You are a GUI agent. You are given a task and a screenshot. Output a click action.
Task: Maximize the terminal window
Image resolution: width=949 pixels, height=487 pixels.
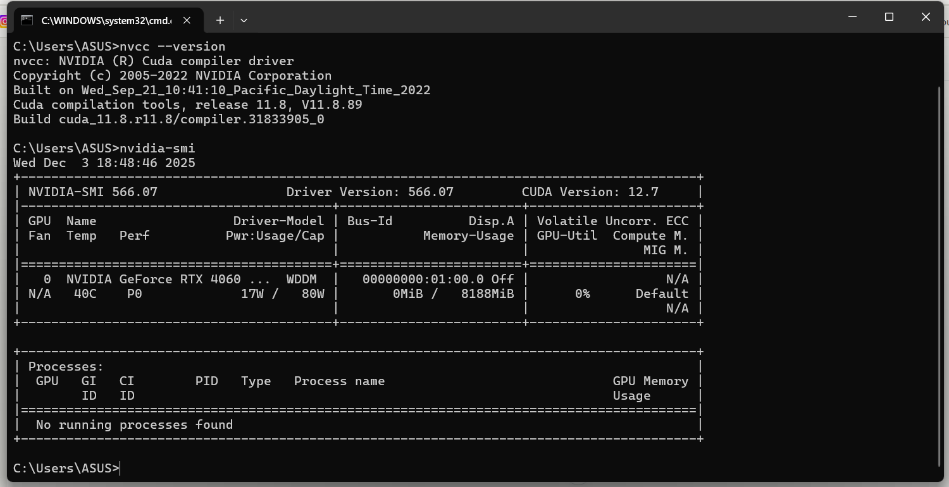889,17
